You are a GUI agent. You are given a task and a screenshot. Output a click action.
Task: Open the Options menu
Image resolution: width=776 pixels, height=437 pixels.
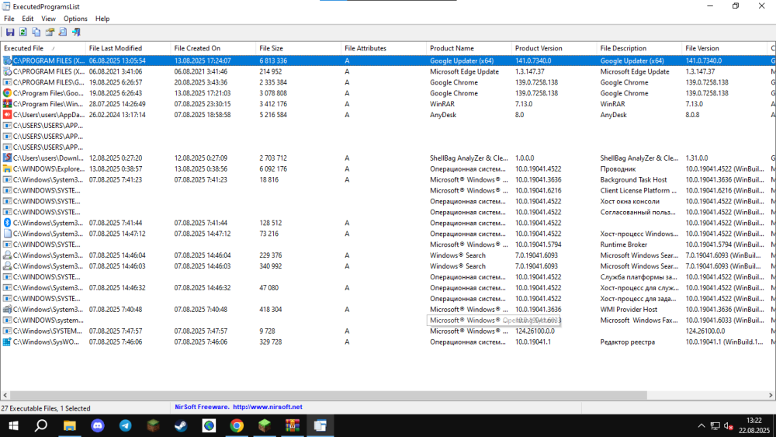pos(75,19)
